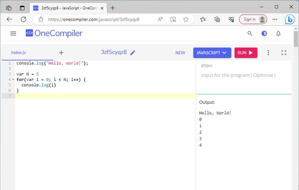This screenshot has width=299, height=190.
Task: Click the NEW button
Action: (180, 53)
